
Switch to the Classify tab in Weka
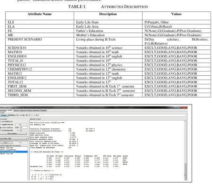click(10, 110)
